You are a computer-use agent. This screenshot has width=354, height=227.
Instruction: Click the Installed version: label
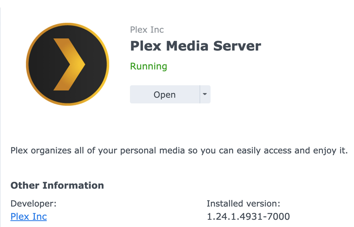pos(243,203)
